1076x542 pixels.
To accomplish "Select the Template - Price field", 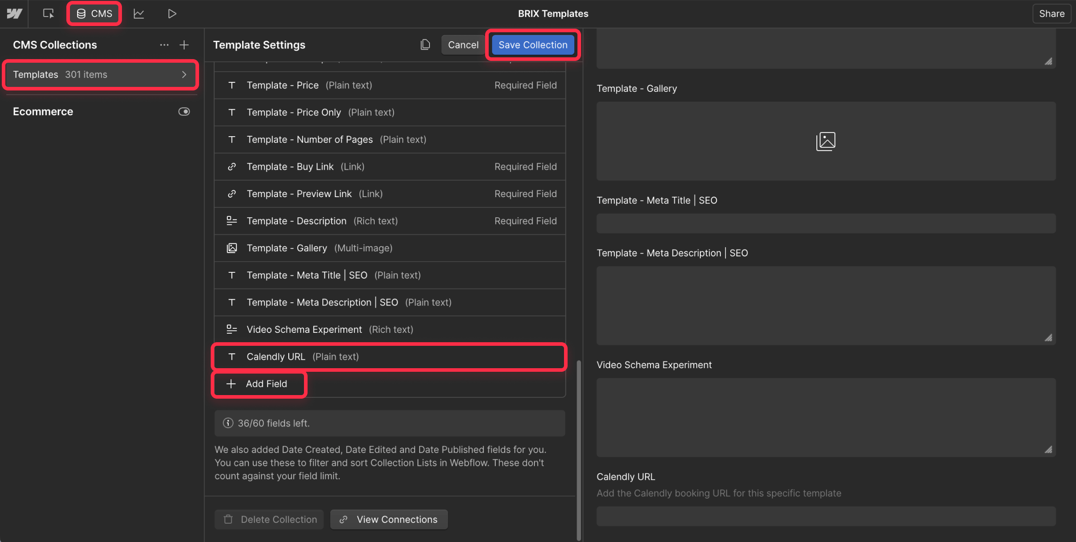I will click(390, 85).
